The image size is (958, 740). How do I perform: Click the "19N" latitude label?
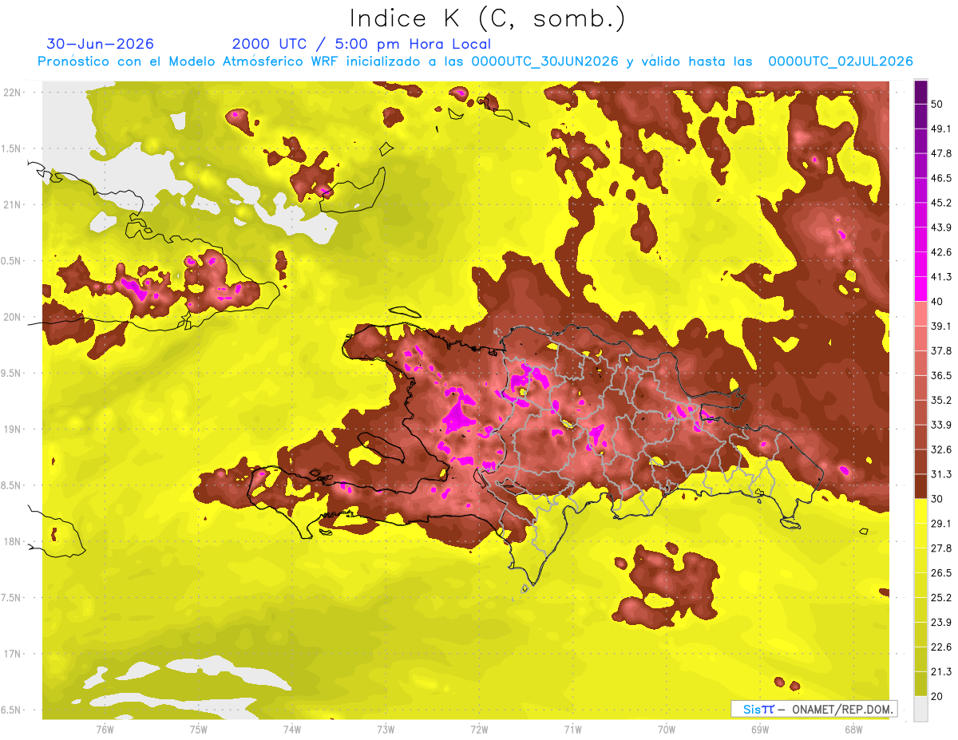tap(14, 429)
